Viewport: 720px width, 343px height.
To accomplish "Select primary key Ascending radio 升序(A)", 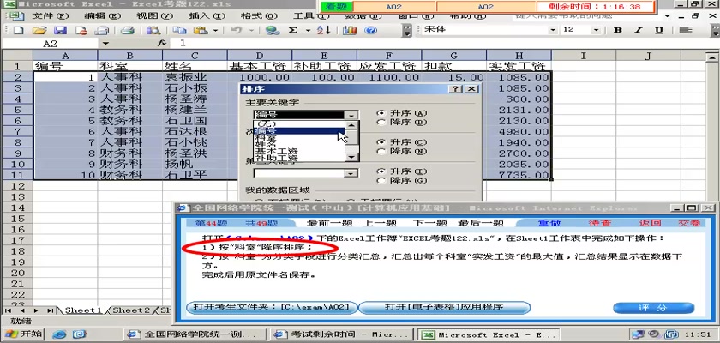I will pos(381,113).
